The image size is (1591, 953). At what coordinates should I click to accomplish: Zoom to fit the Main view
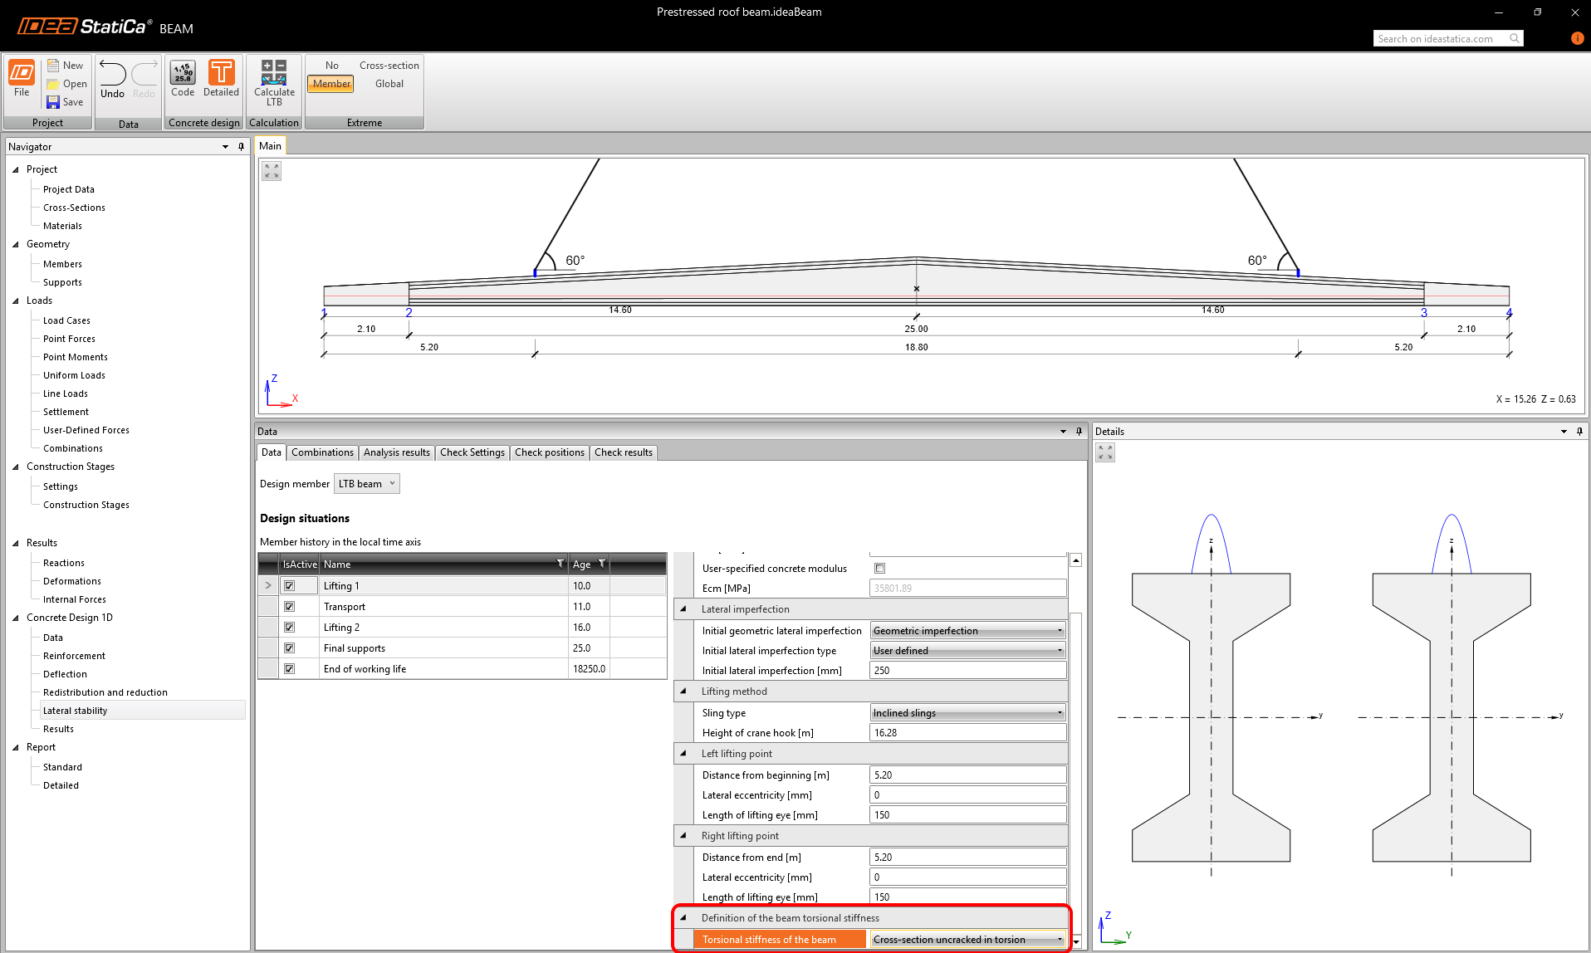coord(272,171)
